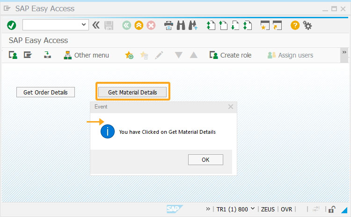
Task: Expand status bar with double-chevron
Action: coord(208,209)
